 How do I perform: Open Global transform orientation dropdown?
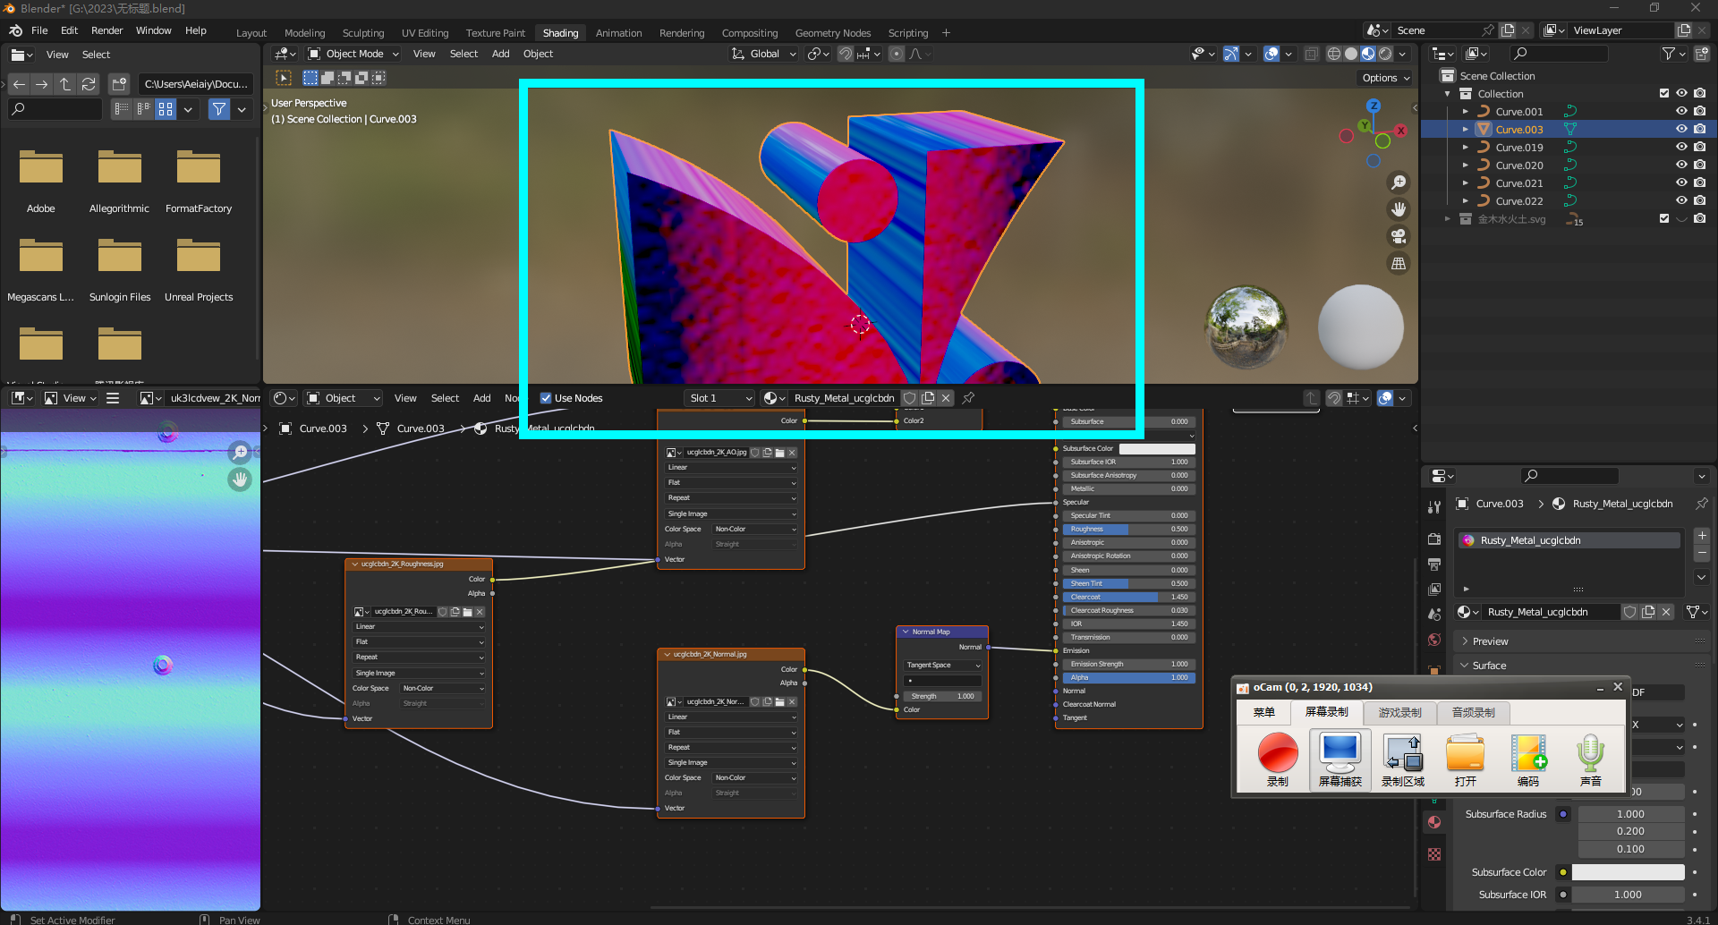[x=763, y=54]
